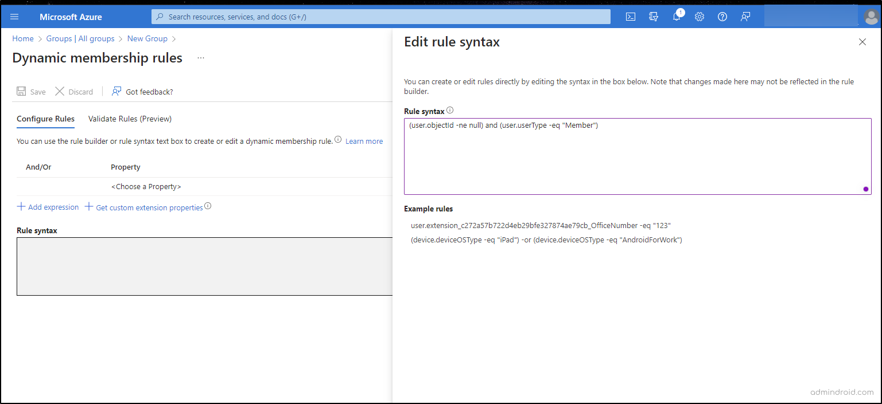Open portal settings via gear icon
This screenshot has width=882, height=404.
(699, 17)
